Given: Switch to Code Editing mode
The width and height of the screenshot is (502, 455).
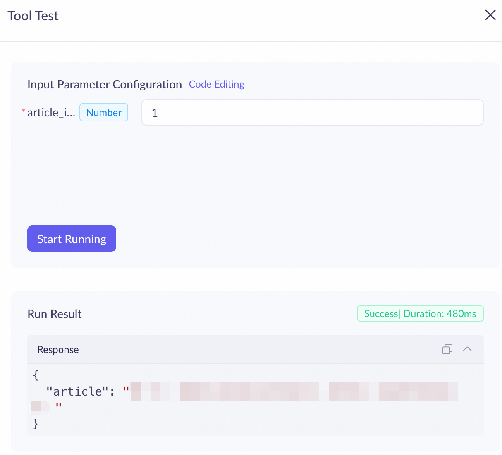Looking at the screenshot, I should pyautogui.click(x=216, y=84).
